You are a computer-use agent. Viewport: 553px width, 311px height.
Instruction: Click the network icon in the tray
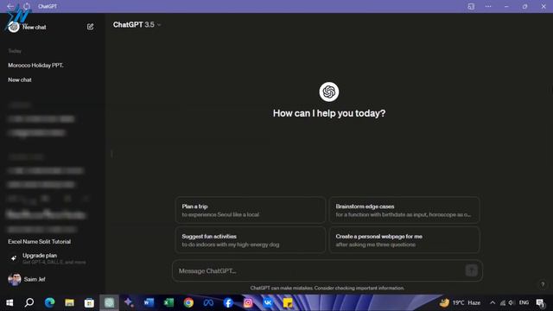click(503, 302)
